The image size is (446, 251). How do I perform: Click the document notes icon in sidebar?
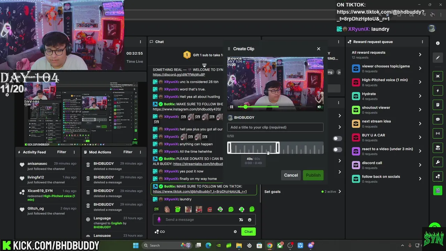tap(438, 105)
